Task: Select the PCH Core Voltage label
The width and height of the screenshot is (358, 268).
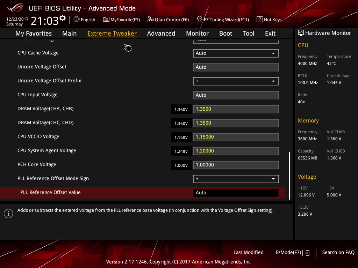Action: pyautogui.click(x=37, y=164)
